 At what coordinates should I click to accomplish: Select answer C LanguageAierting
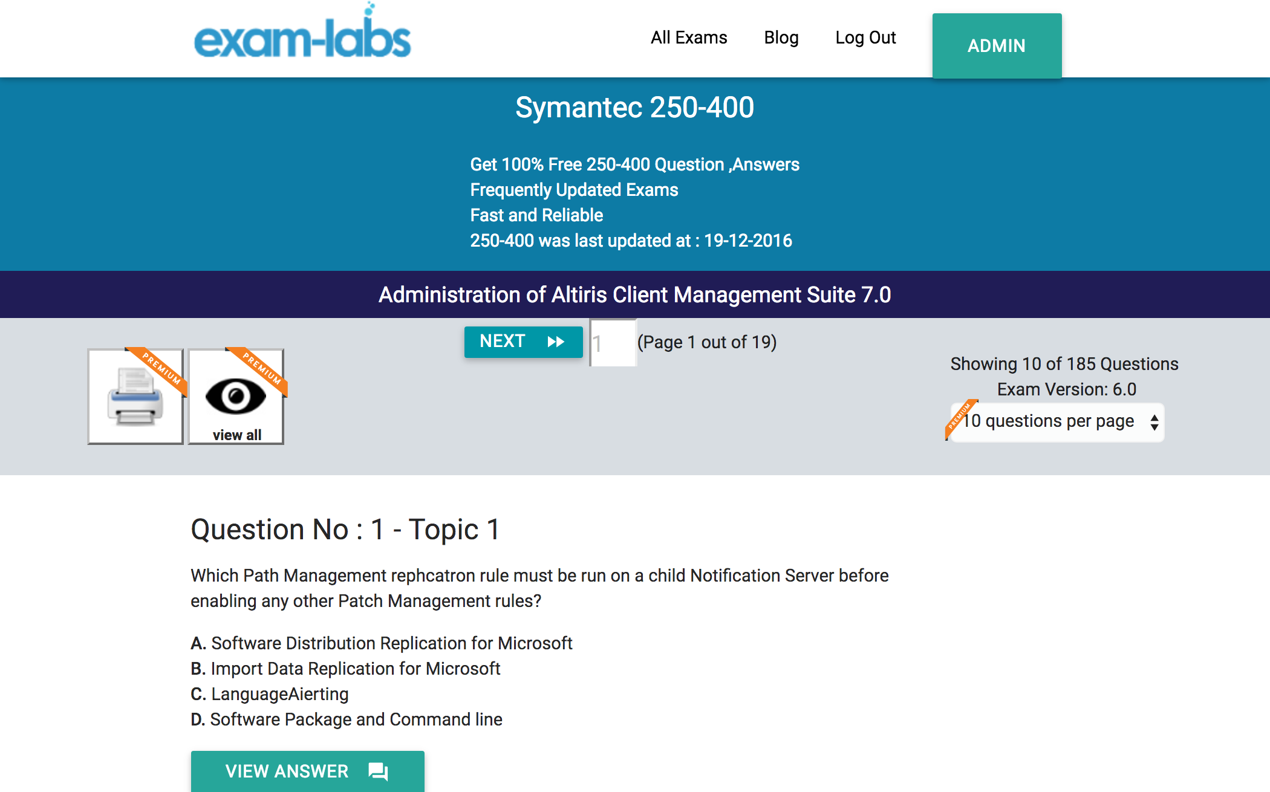(x=270, y=694)
